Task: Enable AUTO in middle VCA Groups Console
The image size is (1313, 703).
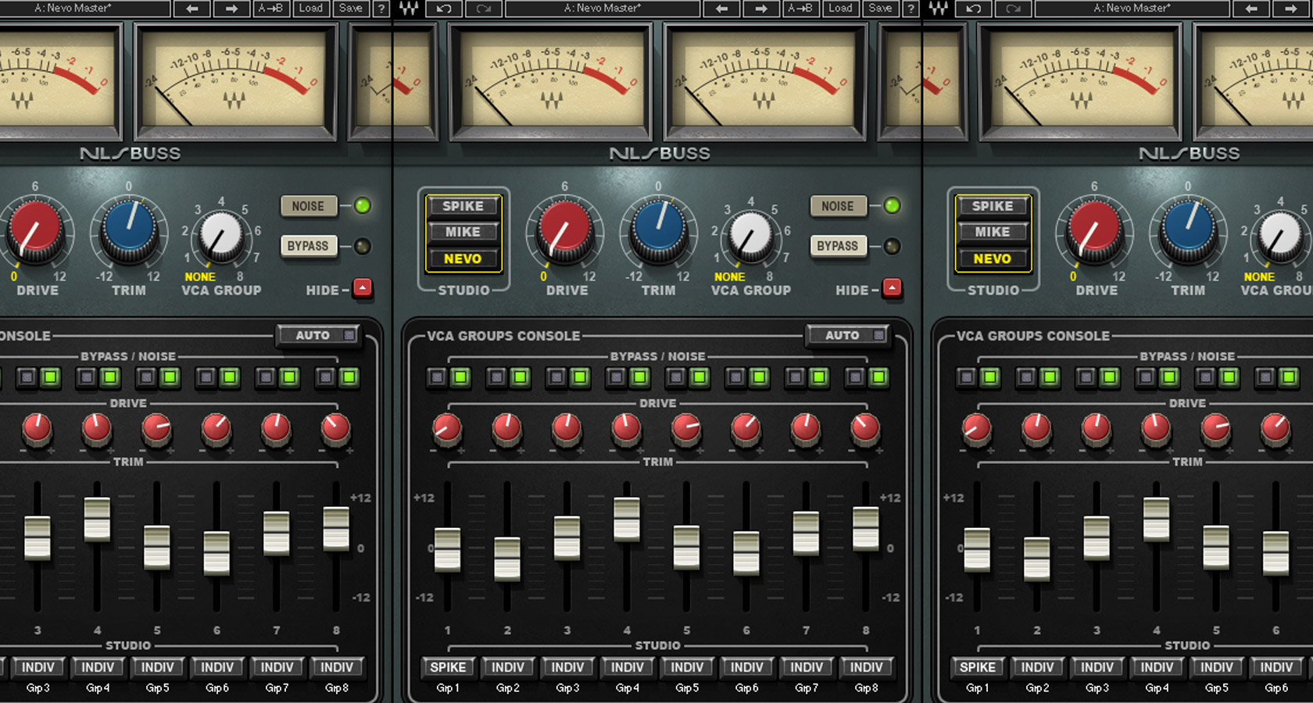Action: pos(849,335)
